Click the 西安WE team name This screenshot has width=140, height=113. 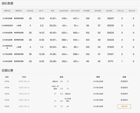(55, 81)
